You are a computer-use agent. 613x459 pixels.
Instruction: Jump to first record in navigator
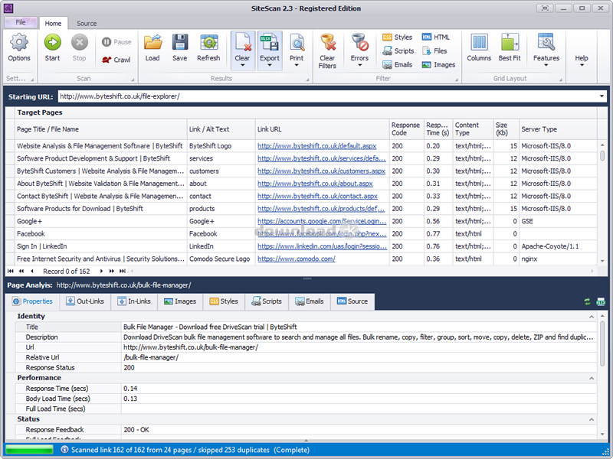(11, 271)
